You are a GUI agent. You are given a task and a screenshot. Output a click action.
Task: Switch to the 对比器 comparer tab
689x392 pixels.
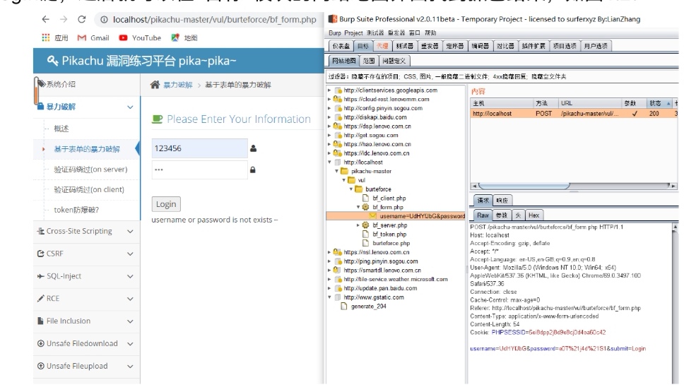point(505,46)
